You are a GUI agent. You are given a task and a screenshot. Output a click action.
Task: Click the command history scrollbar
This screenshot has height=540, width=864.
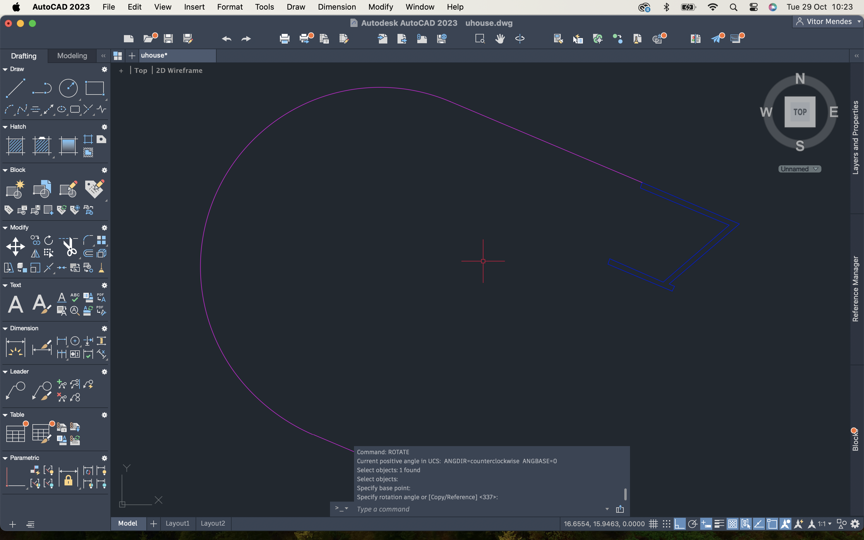(625, 494)
